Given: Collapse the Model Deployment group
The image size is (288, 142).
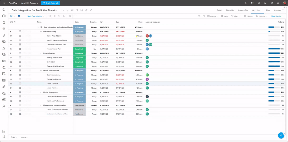Looking at the screenshot, I should coord(41,92).
